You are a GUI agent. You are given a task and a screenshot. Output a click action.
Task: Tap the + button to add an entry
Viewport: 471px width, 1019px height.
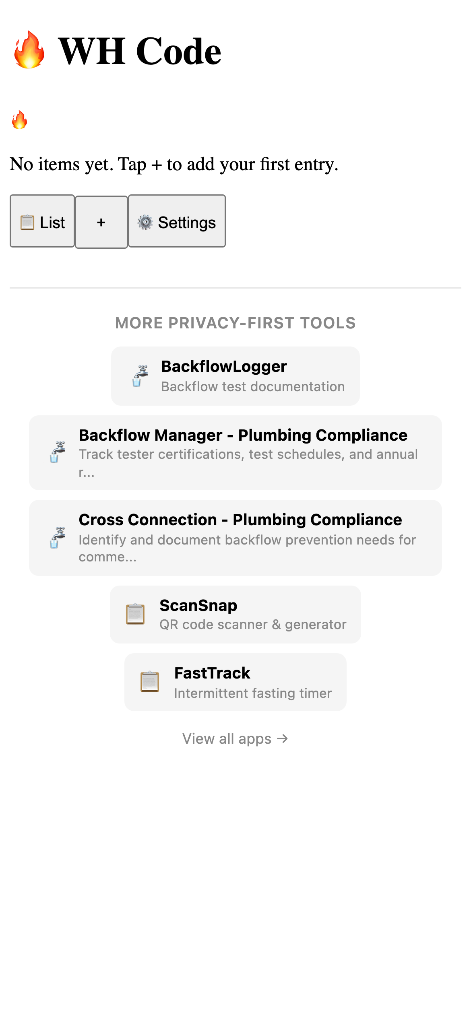tap(101, 222)
